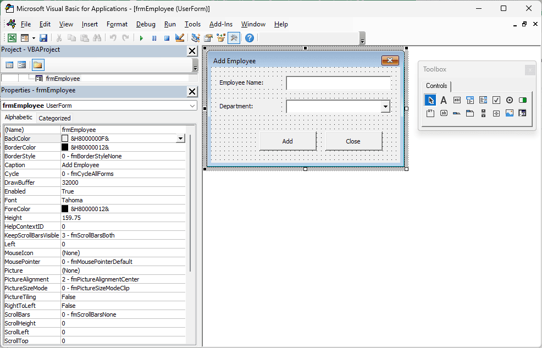
Task: Click the Copy icon in the toolbar
Action: point(71,38)
